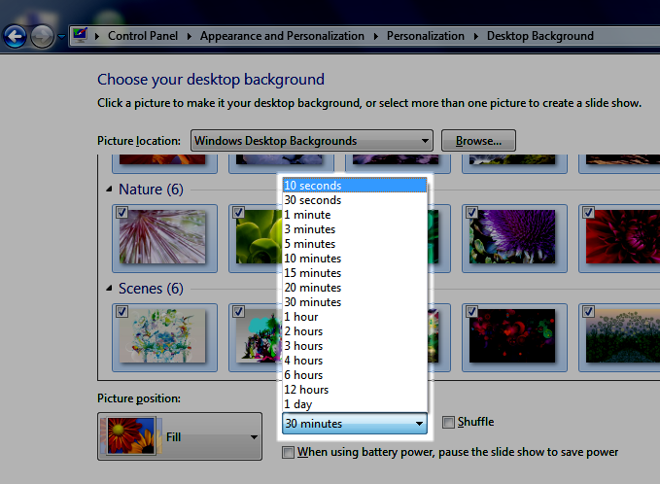Choose 6 hours interval
This screenshot has width=660, height=484.
[x=355, y=375]
